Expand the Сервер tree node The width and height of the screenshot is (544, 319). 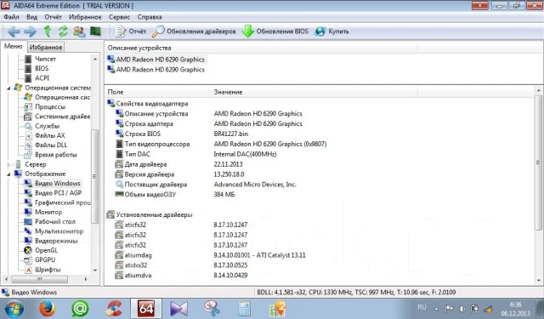pyautogui.click(x=9, y=164)
